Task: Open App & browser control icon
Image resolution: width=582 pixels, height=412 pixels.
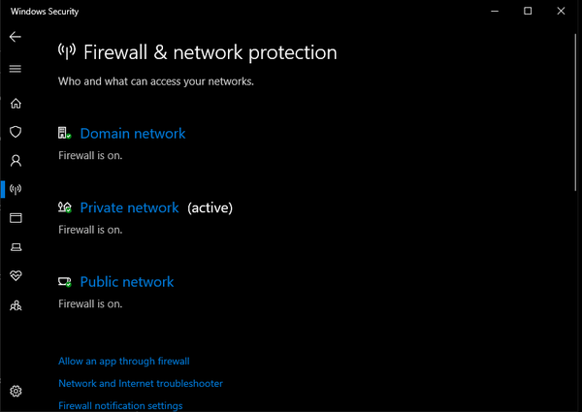Action: coord(16,218)
